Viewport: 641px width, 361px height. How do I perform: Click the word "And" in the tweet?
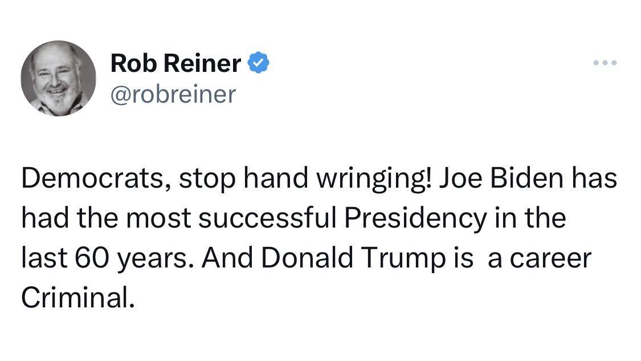(227, 258)
